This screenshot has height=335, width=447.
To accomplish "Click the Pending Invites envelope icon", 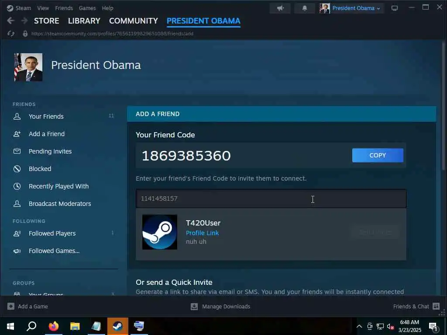I will tap(17, 151).
